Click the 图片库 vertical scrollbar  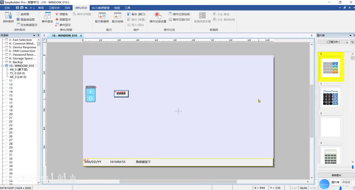click(x=353, y=58)
